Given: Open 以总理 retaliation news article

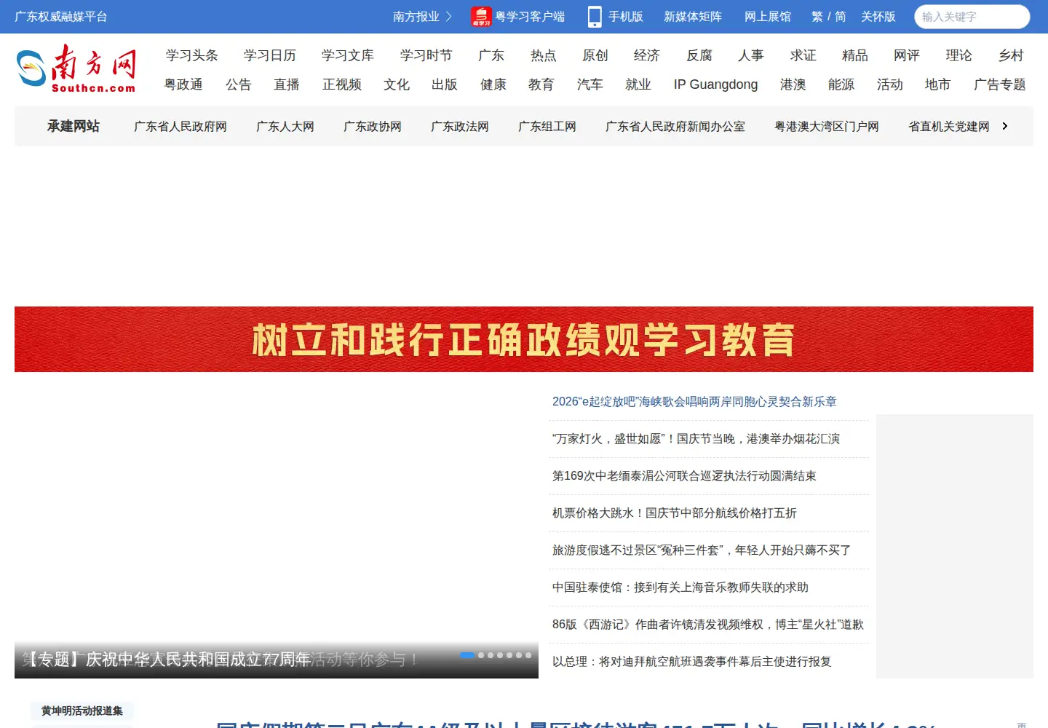Looking at the screenshot, I should [x=692, y=662].
